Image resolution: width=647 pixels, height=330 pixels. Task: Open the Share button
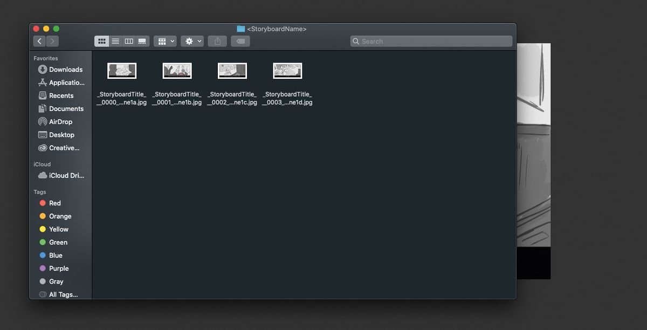coord(217,41)
